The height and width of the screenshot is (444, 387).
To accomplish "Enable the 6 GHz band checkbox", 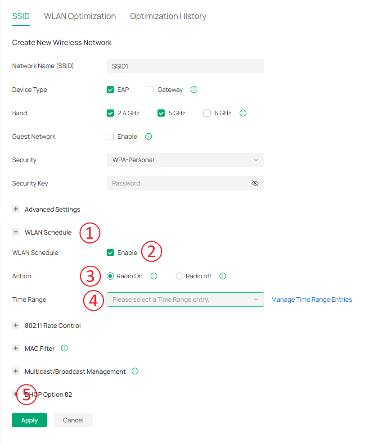I will pos(207,113).
